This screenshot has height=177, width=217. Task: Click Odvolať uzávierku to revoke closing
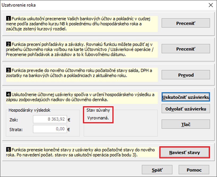tap(186, 109)
